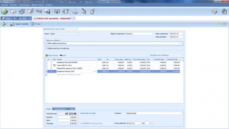Open the Domyślna cena Detaliczna dropdown
The image size is (229, 129).
183,55
